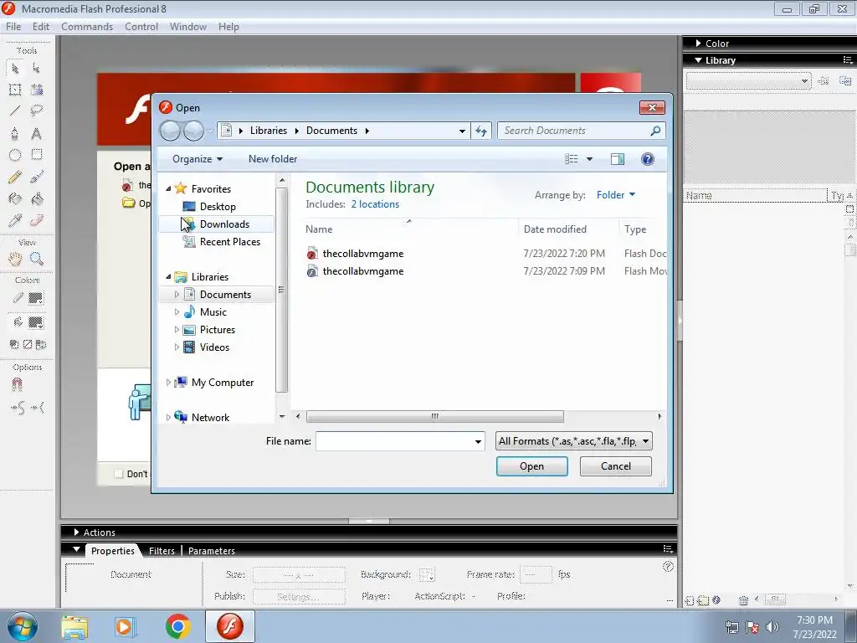Open the Window menu
The height and width of the screenshot is (643, 857).
click(188, 27)
